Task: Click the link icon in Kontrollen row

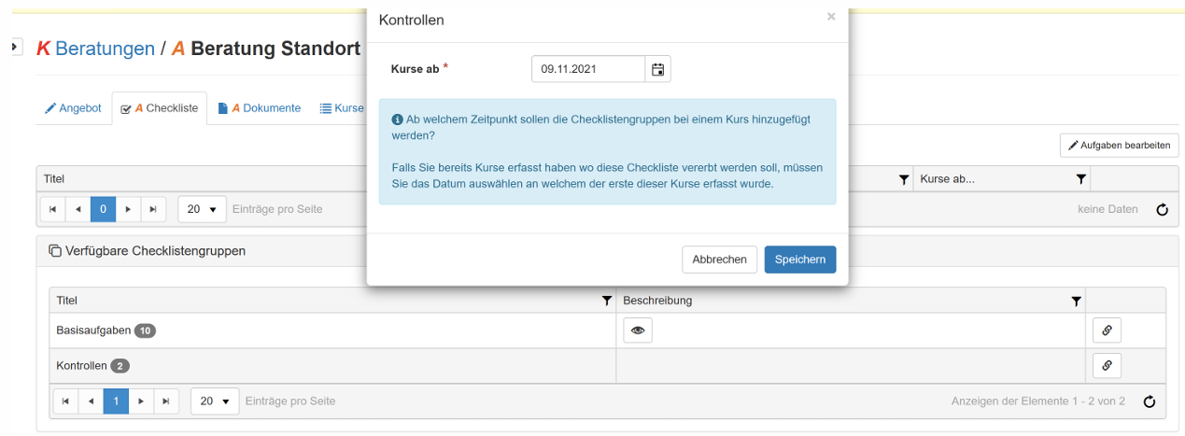Action: tap(1107, 366)
